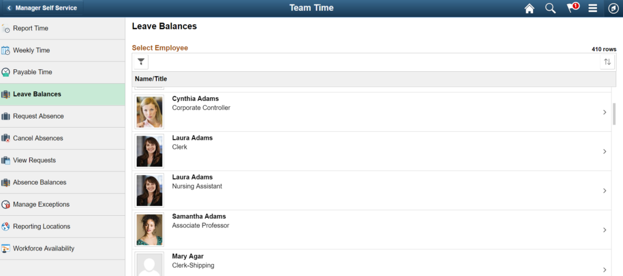
Task: Expand Samantha Adams row chevron
Action: coord(604,230)
